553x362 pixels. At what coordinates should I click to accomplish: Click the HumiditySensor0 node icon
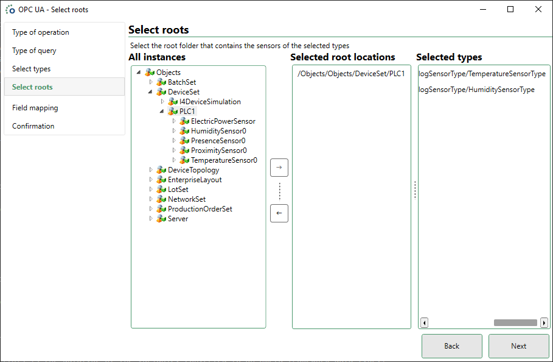click(184, 131)
